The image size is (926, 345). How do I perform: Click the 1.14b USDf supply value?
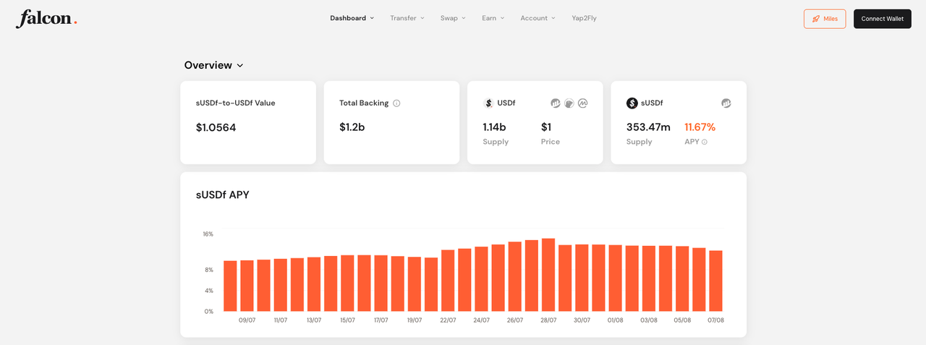click(494, 127)
